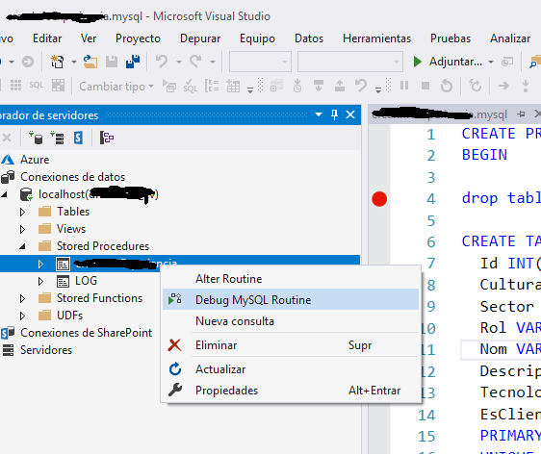The image size is (541, 455).
Task: Click the Connect to Server icon
Action: [x=57, y=138]
